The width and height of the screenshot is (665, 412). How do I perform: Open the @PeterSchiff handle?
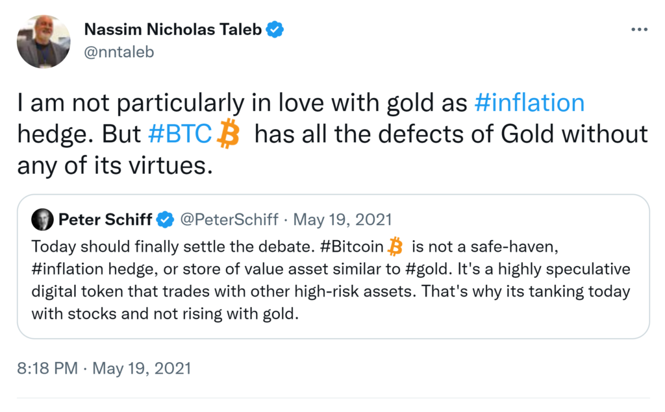tap(231, 220)
